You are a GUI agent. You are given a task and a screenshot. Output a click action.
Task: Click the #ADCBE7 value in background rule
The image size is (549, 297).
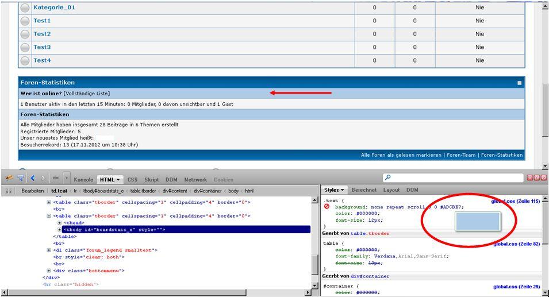pyautogui.click(x=452, y=207)
